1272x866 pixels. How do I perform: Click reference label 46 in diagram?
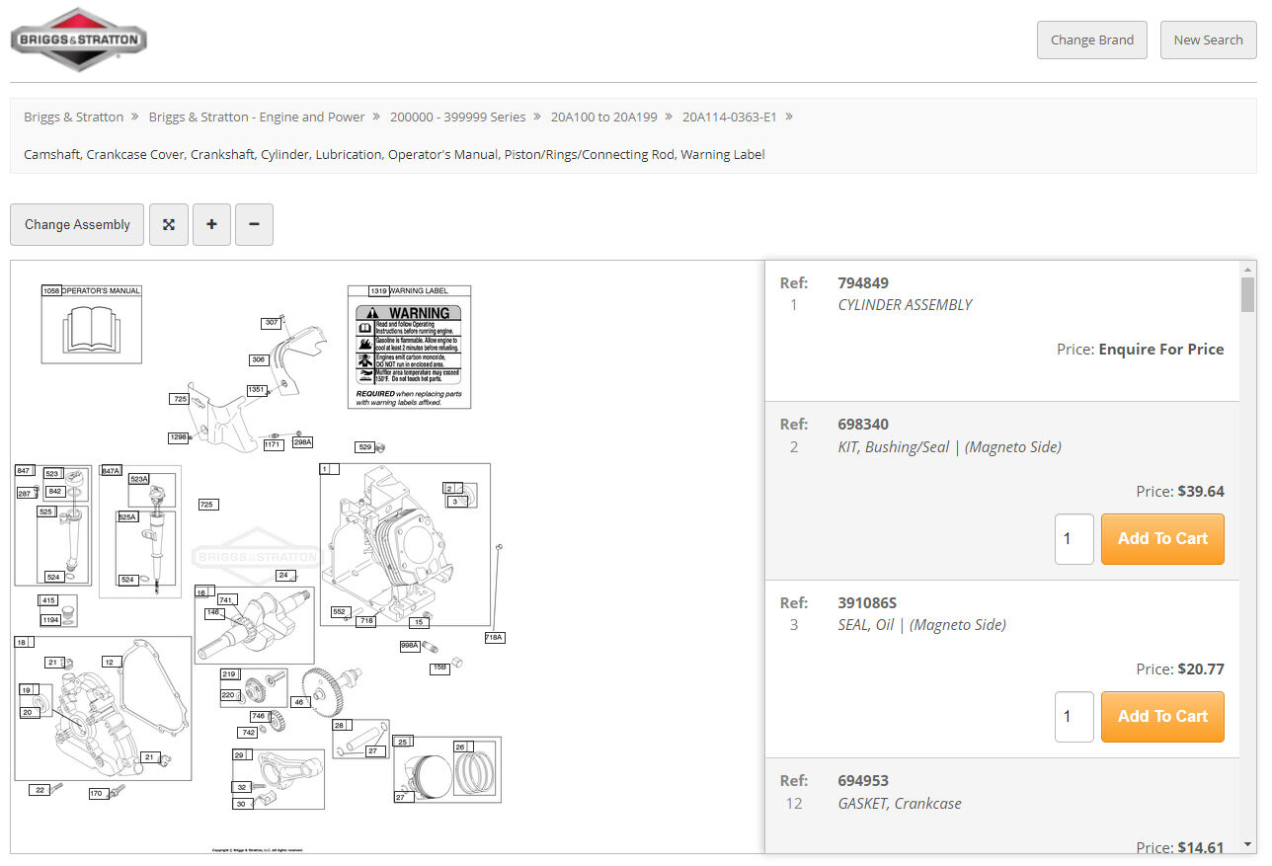298,702
